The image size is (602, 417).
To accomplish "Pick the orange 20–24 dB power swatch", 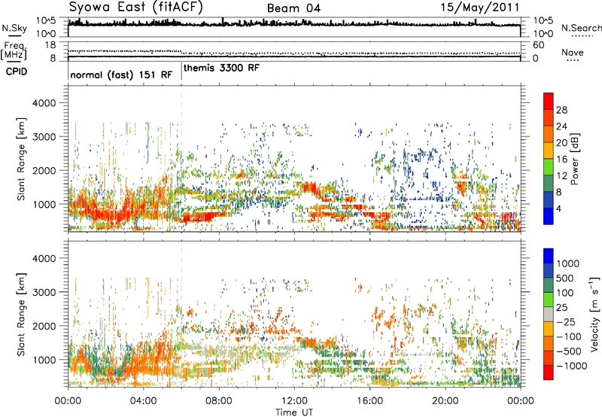I will pos(549,135).
